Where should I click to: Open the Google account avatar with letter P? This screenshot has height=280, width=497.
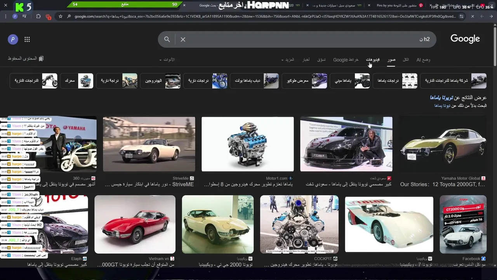tap(13, 39)
